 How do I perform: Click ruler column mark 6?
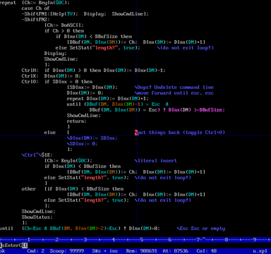(x=170, y=240)
